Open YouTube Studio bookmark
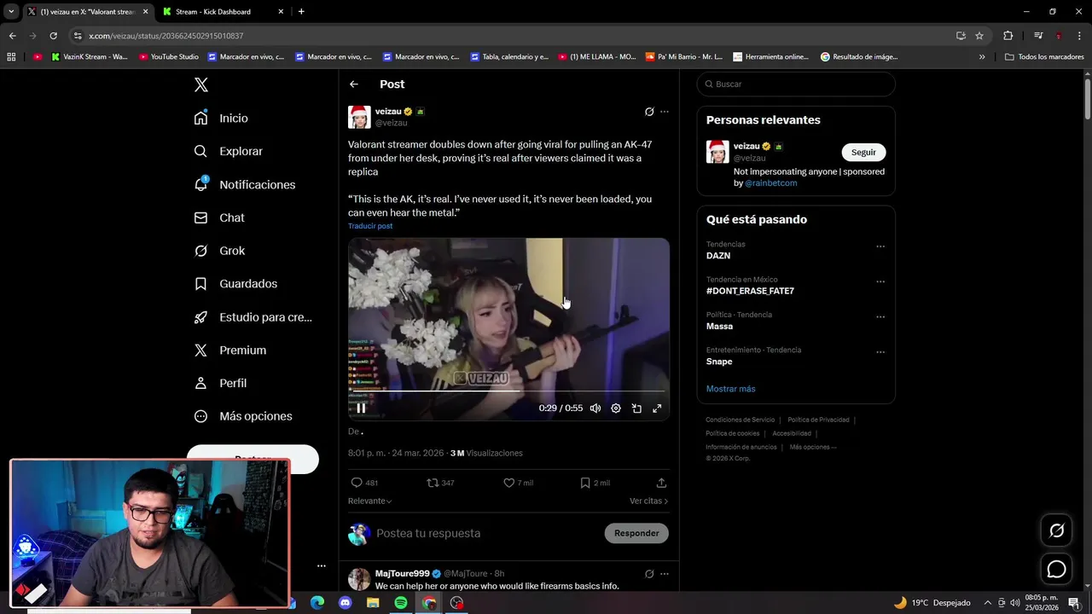1092x614 pixels. tap(168, 57)
